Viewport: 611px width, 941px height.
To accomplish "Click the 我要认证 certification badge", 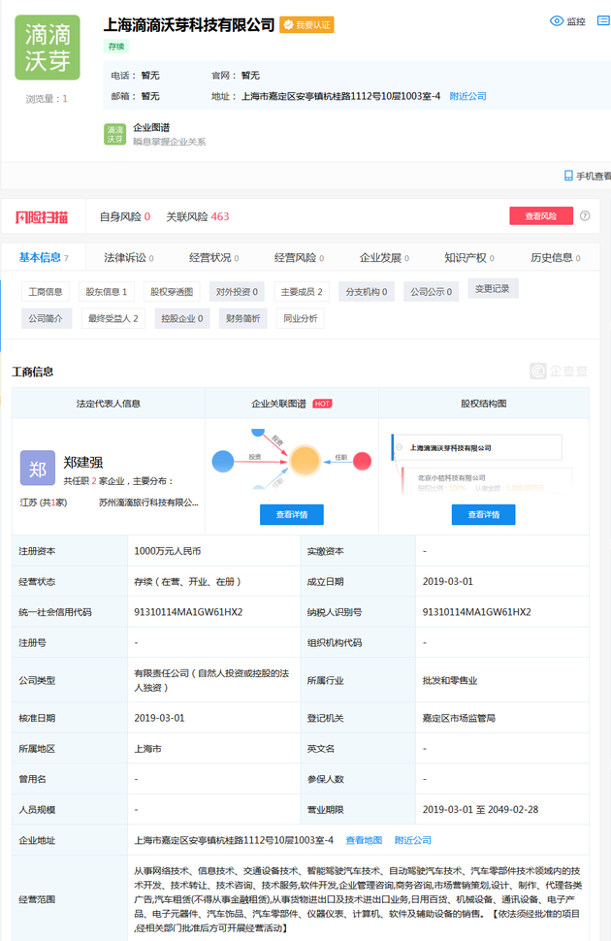I will (x=306, y=24).
